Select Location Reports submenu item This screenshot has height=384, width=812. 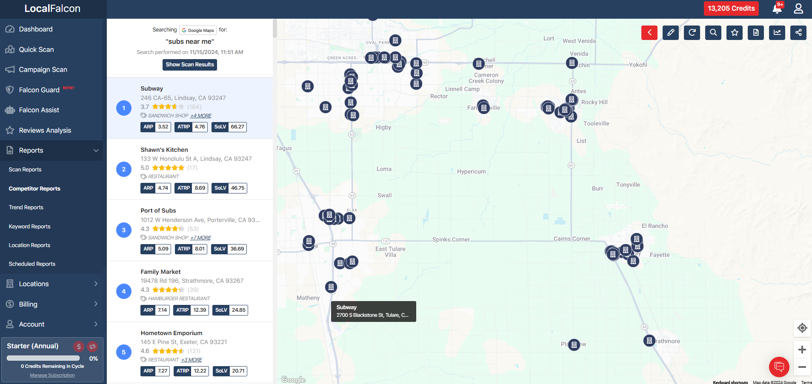(x=29, y=245)
